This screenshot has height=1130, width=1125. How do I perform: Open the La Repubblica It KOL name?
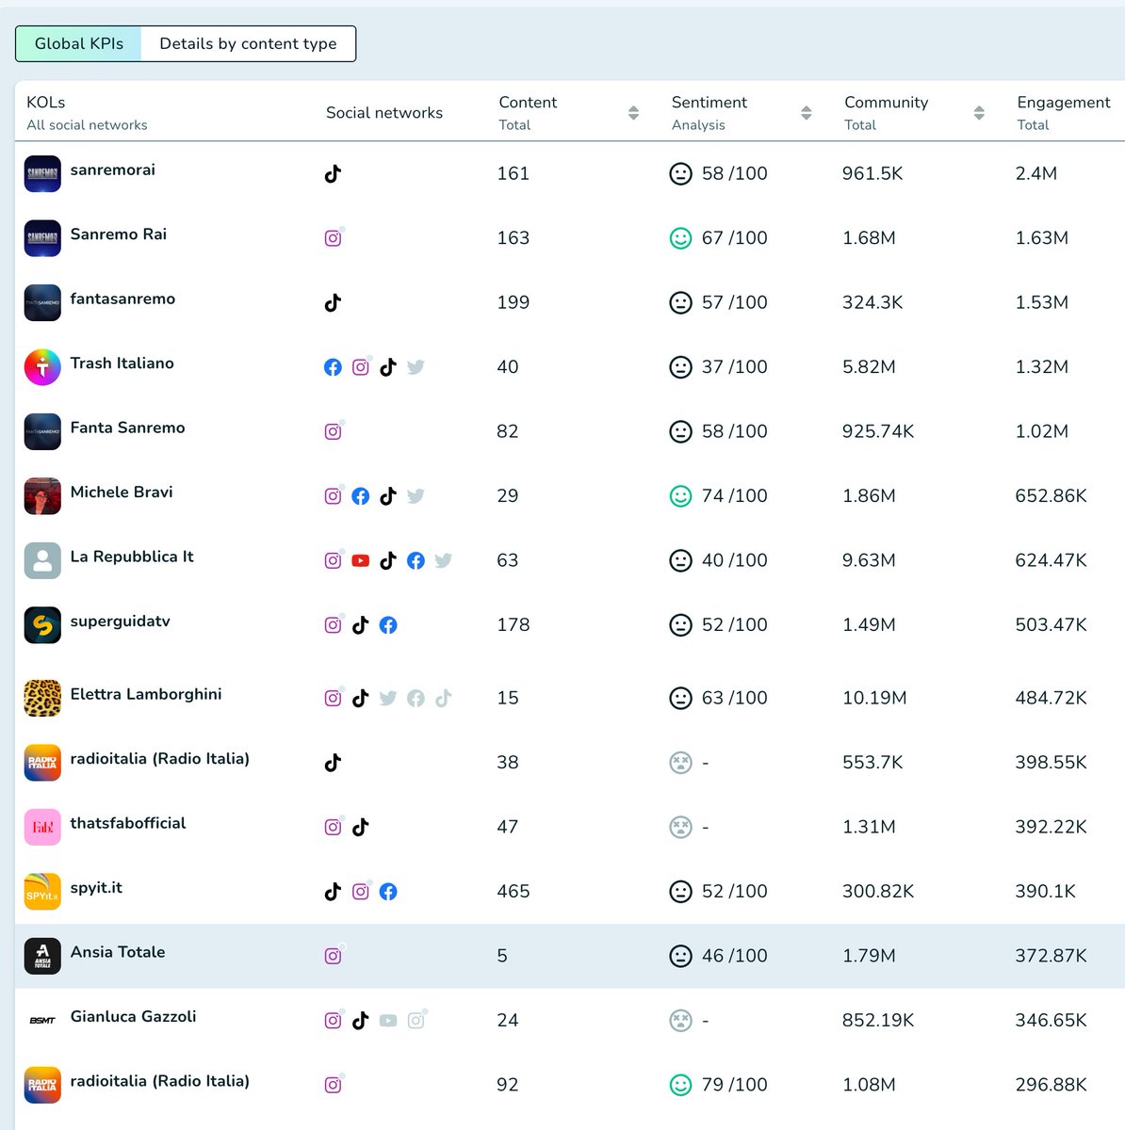tap(132, 557)
